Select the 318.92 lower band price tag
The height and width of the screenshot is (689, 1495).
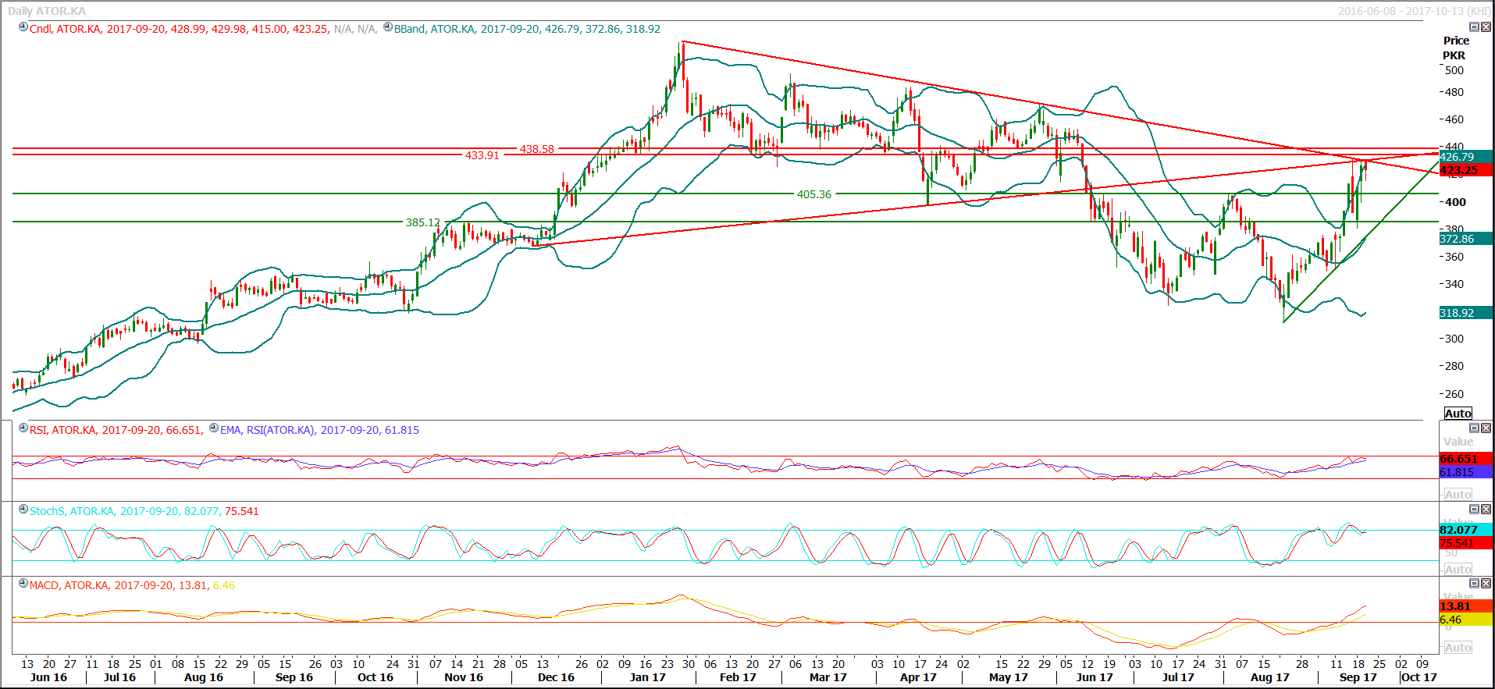pos(1466,313)
